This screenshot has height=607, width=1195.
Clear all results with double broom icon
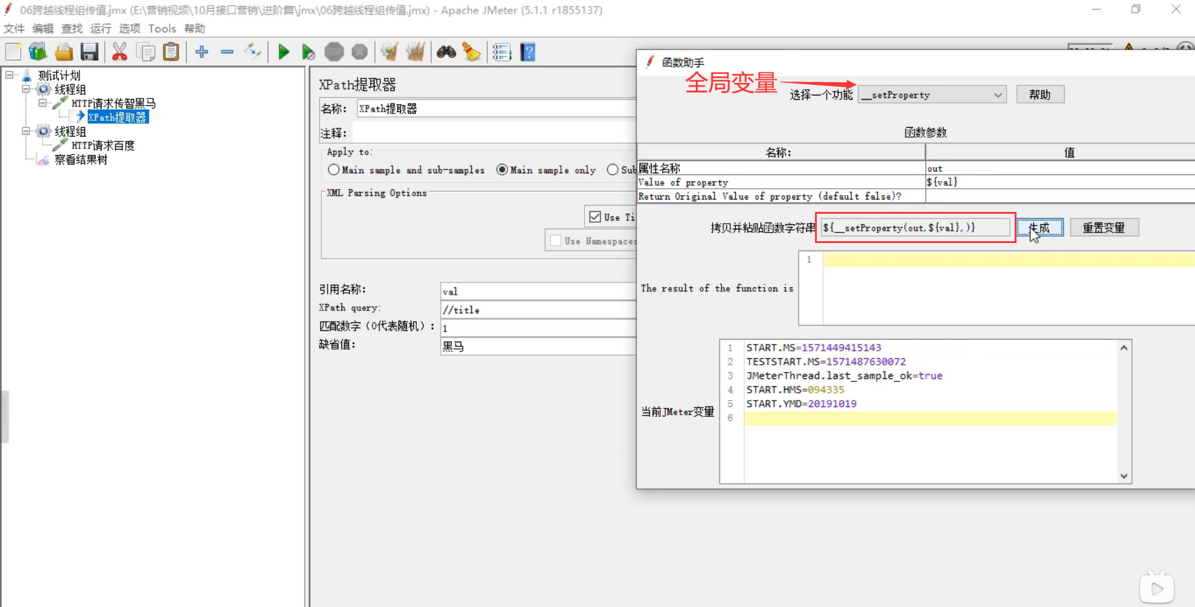click(415, 52)
